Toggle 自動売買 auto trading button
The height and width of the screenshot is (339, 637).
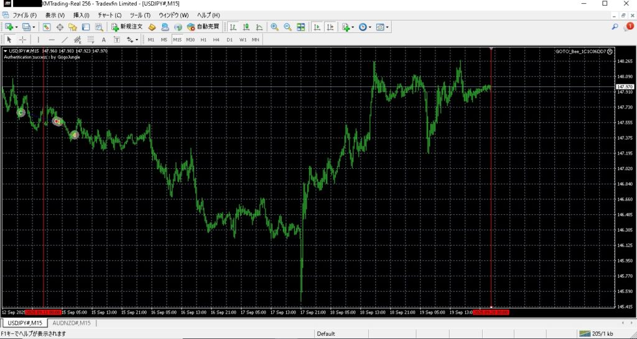pos(203,27)
